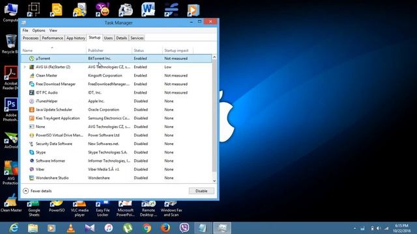The image size is (417, 234).
Task: Click 'Oracle Corporation' publisher cell
Action: [x=104, y=110]
